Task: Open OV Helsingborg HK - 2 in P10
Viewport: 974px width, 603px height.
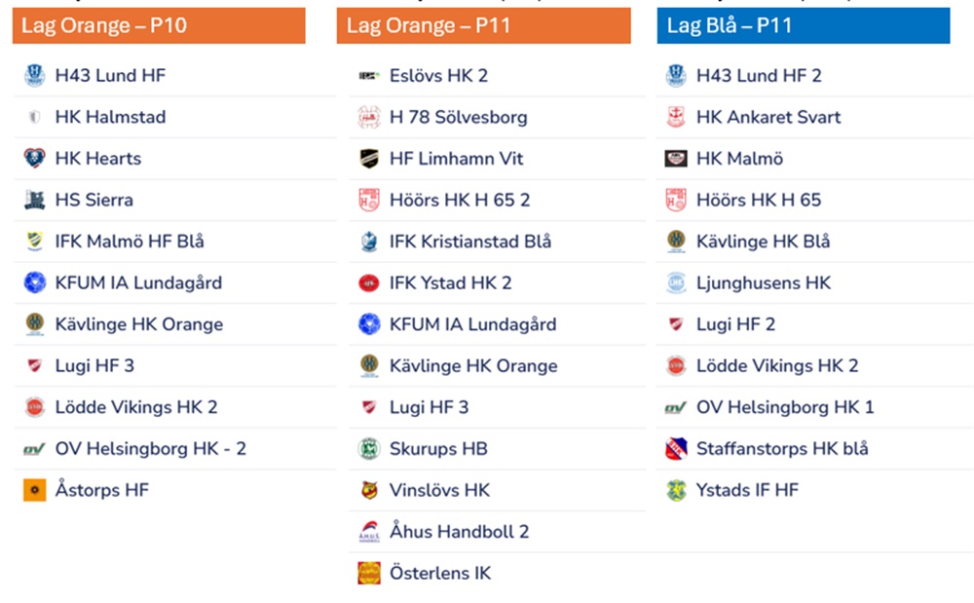Action: click(x=151, y=448)
